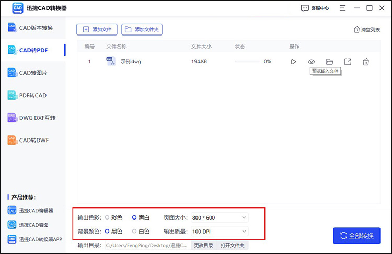This screenshot has height=254, width=392.
Task: Switch to CAD转DWF sidebar tab
Action: 33,140
